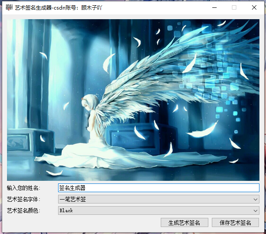Click the angel artwork preview image
The height and width of the screenshot is (234, 266).
click(x=133, y=100)
